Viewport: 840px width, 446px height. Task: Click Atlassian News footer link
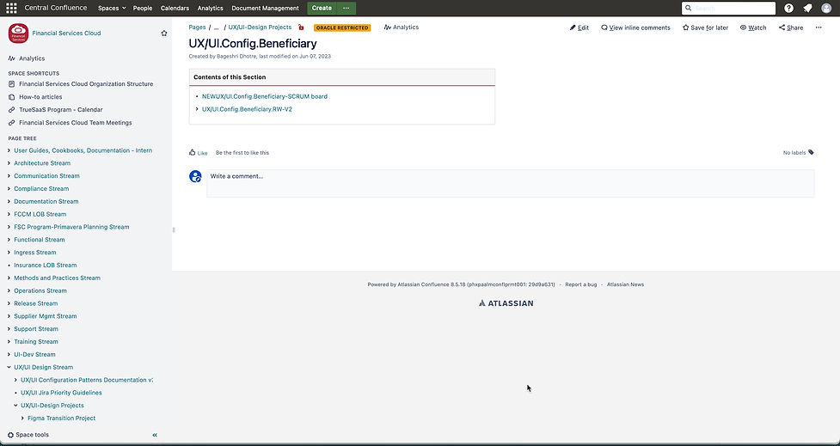[x=625, y=284]
